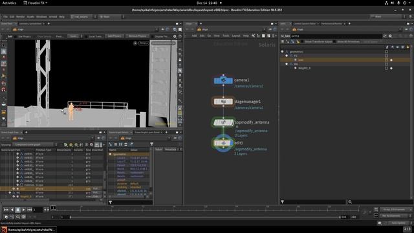This screenshot has width=414, height=233.
Task: Click the frame range slider bar
Action: tap(205, 217)
